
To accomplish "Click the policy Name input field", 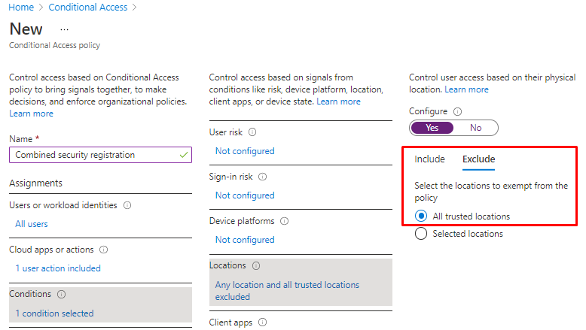I will [x=95, y=155].
